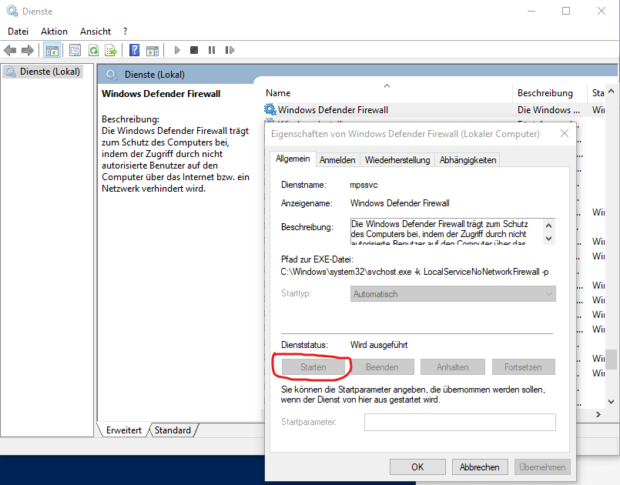Open the Aktion menu
The width and height of the screenshot is (620, 485).
54,32
